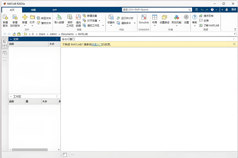Expand the 附加功能 (Add-Ons) dropdown

coord(176,26)
